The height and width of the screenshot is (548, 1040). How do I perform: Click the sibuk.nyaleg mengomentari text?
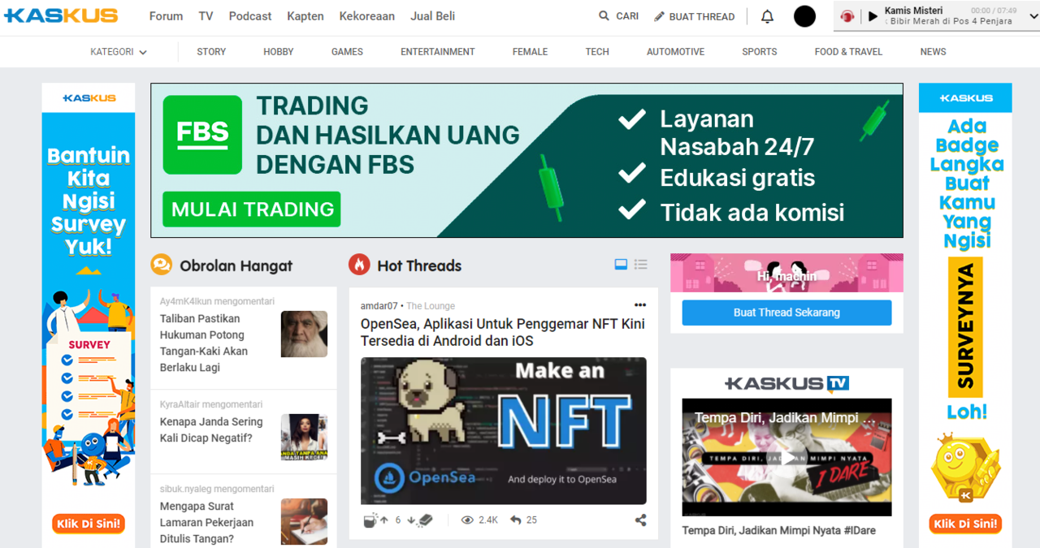point(217,489)
